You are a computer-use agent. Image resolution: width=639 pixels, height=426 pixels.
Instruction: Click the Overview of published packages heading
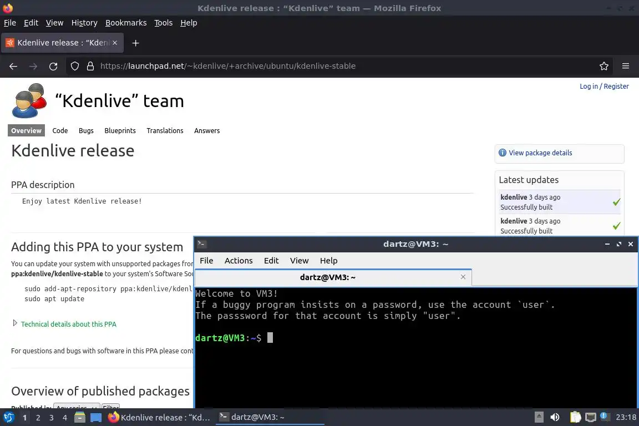point(100,391)
